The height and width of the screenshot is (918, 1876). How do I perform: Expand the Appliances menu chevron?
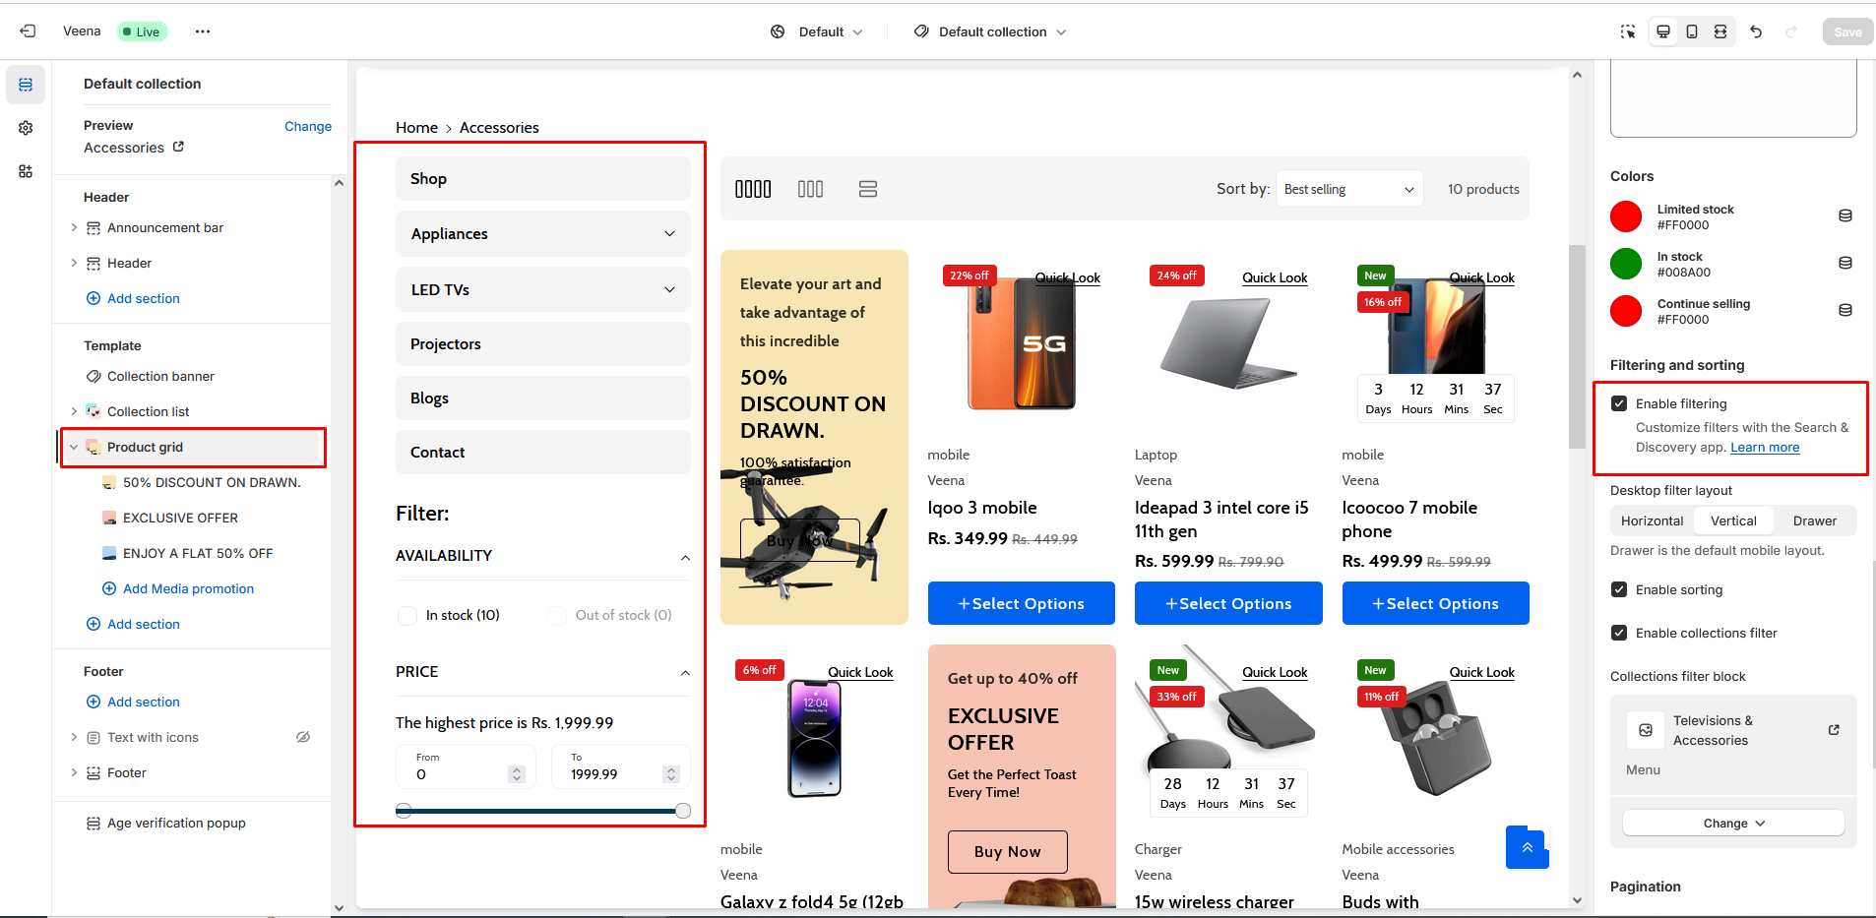(x=669, y=234)
